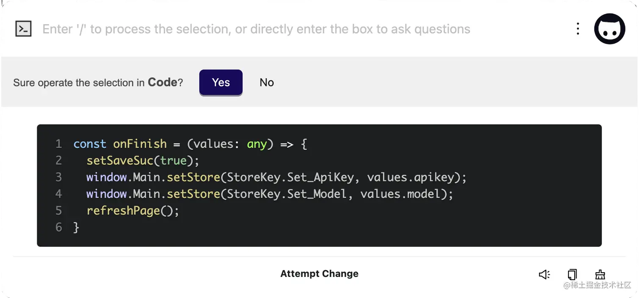Screen dimensions: 640x298
Task: Open the three-dot overflow menu
Action: click(x=578, y=28)
